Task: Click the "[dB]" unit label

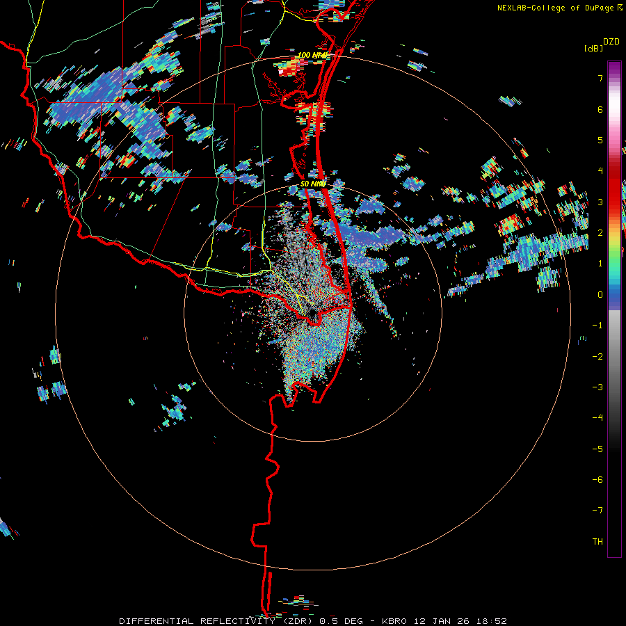Action: (x=593, y=48)
